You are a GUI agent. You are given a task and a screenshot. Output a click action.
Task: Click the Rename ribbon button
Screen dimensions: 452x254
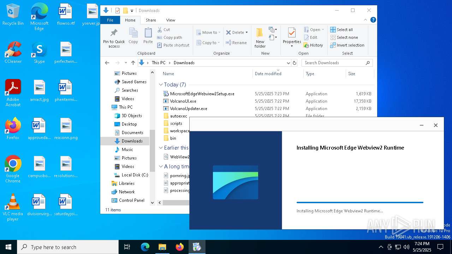(236, 43)
